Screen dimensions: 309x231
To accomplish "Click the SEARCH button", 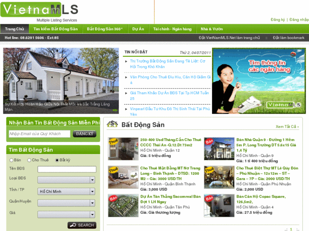I will 82,225.
